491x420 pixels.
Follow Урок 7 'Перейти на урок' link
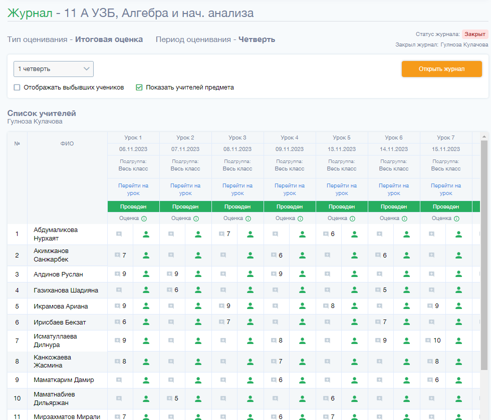(446, 189)
